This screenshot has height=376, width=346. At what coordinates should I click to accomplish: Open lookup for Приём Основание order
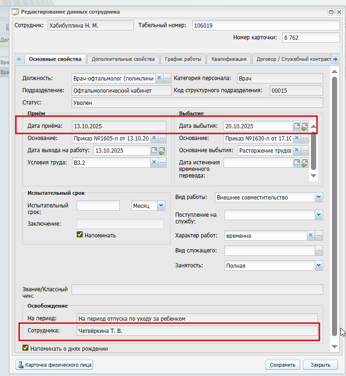pos(163,138)
